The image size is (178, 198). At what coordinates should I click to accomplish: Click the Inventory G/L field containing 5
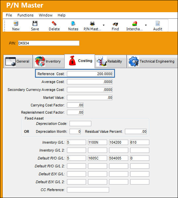coord(76,142)
